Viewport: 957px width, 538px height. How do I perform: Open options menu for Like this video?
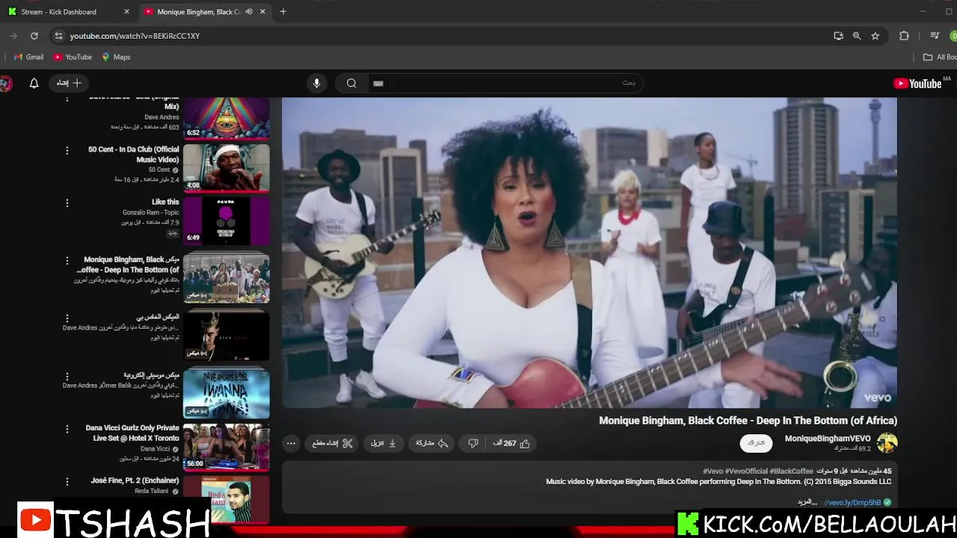tap(67, 203)
